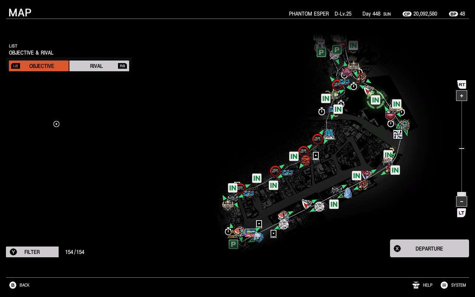The height and width of the screenshot is (297, 475).
Task: Select the leftmost P parking icon at map top
Action: pyautogui.click(x=321, y=53)
